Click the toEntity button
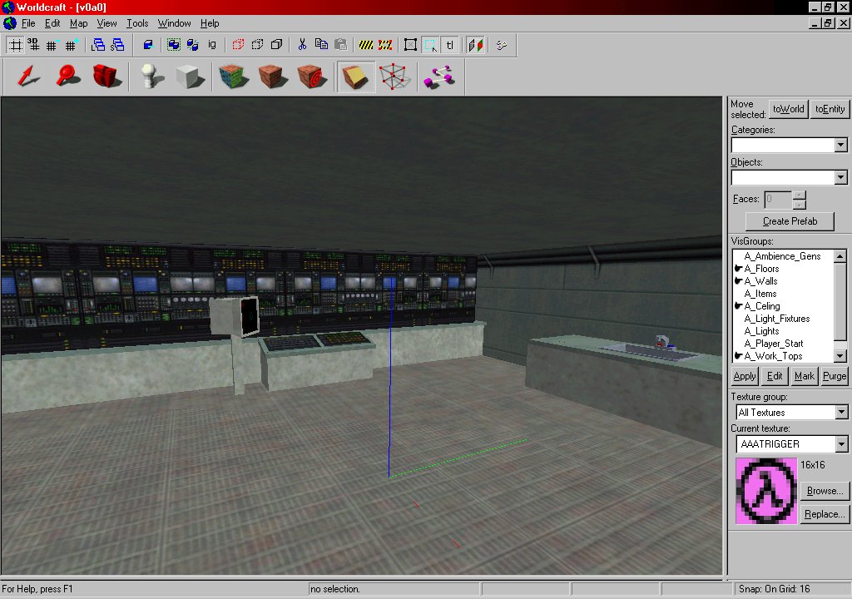This screenshot has height=599, width=852. 830,109
